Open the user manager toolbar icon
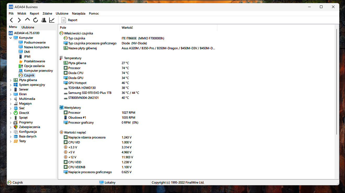 (44, 20)
